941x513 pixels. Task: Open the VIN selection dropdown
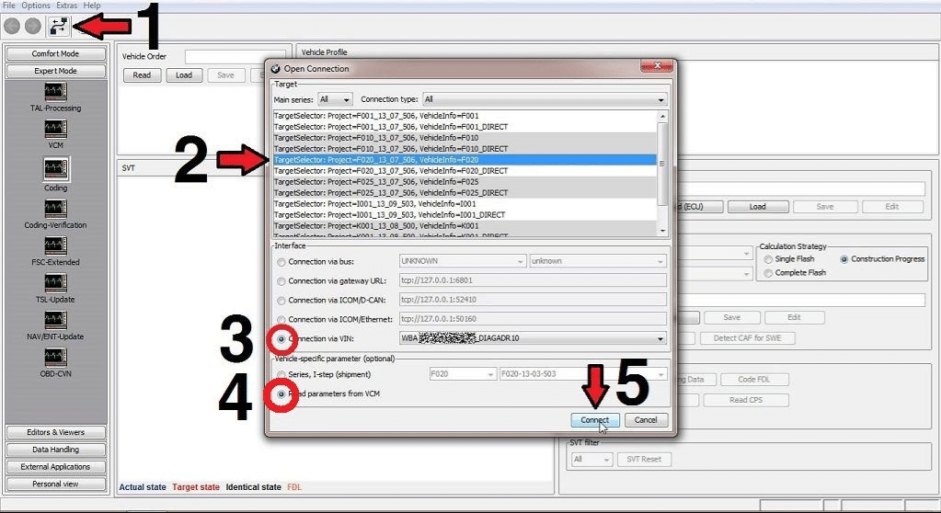coord(533,338)
